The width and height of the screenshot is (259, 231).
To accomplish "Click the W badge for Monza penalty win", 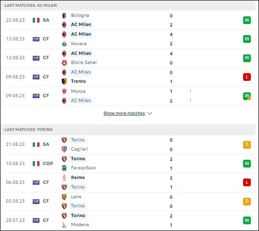I will pos(247,96).
